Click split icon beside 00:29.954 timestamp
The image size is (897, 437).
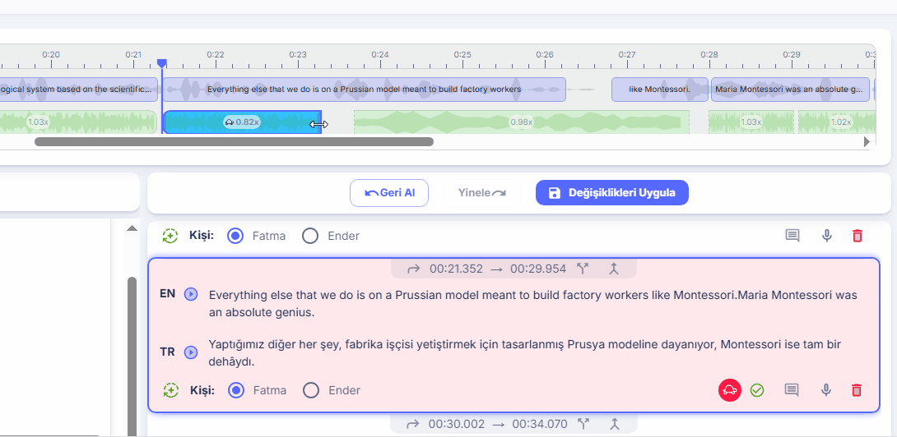pyautogui.click(x=583, y=269)
